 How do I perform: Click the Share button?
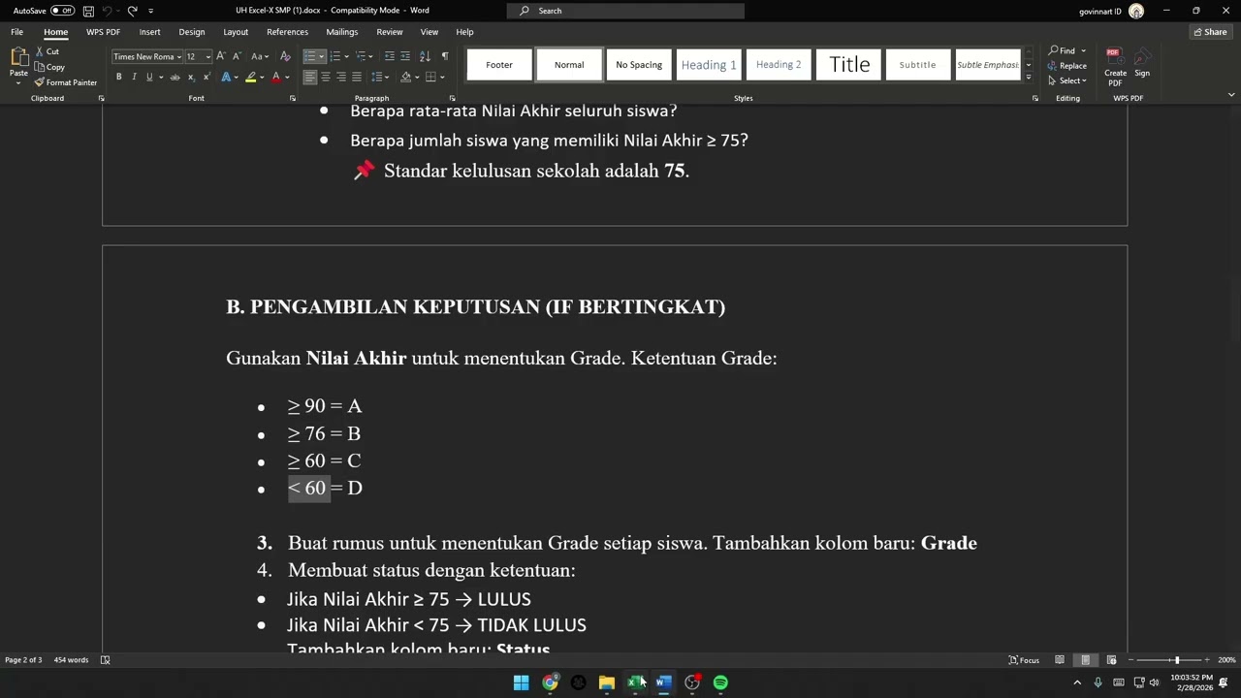click(1211, 32)
